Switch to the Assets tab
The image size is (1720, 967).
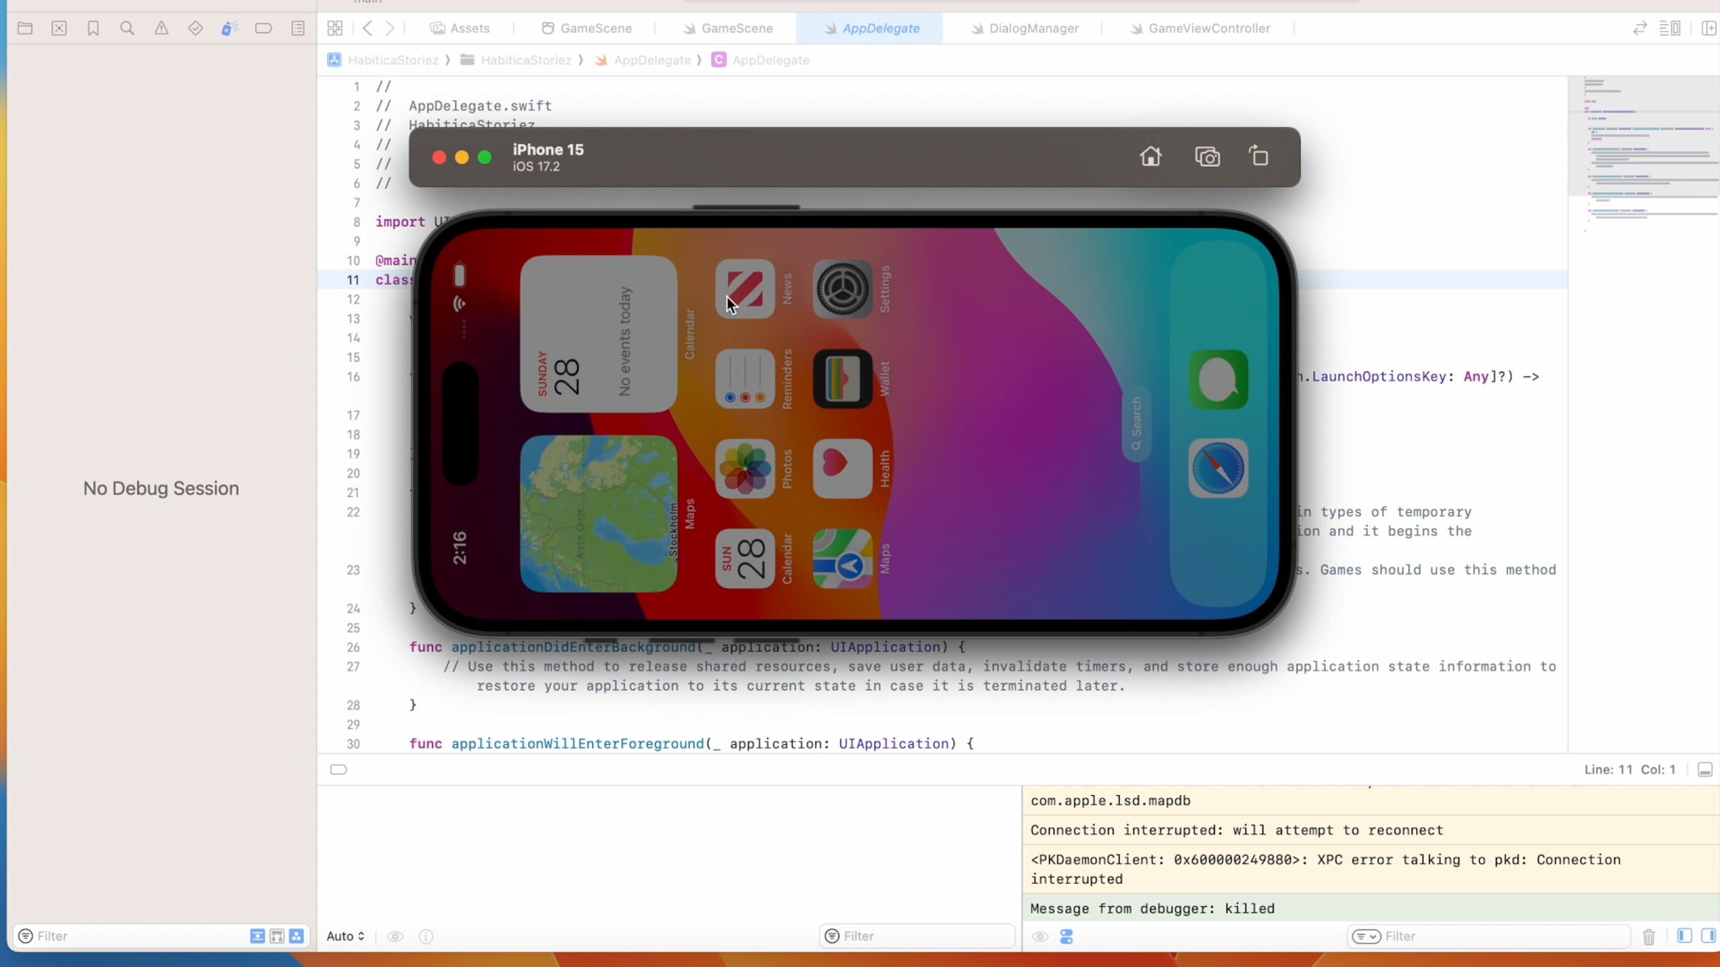pyautogui.click(x=460, y=29)
